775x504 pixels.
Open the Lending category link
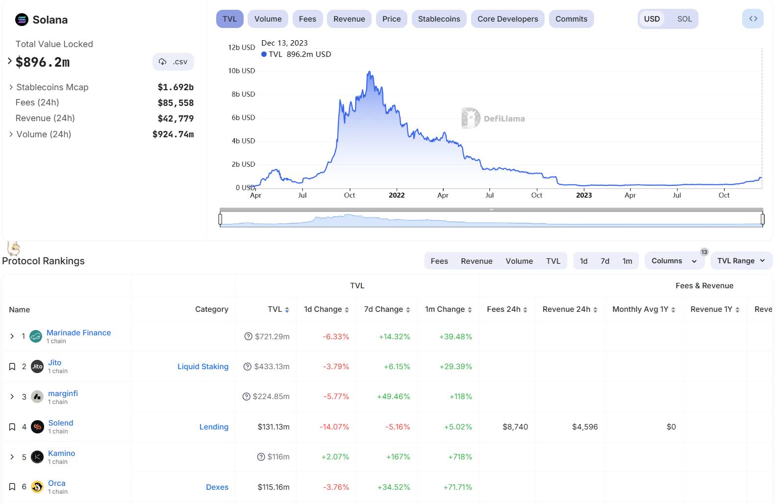point(214,427)
